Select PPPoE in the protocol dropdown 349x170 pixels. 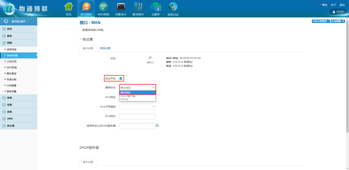tap(125, 100)
